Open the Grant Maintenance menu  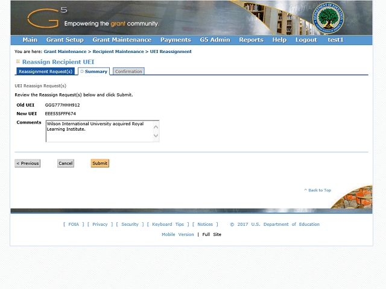coord(122,40)
